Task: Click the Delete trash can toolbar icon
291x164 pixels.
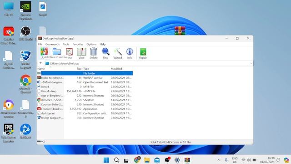Action: coord(94,53)
